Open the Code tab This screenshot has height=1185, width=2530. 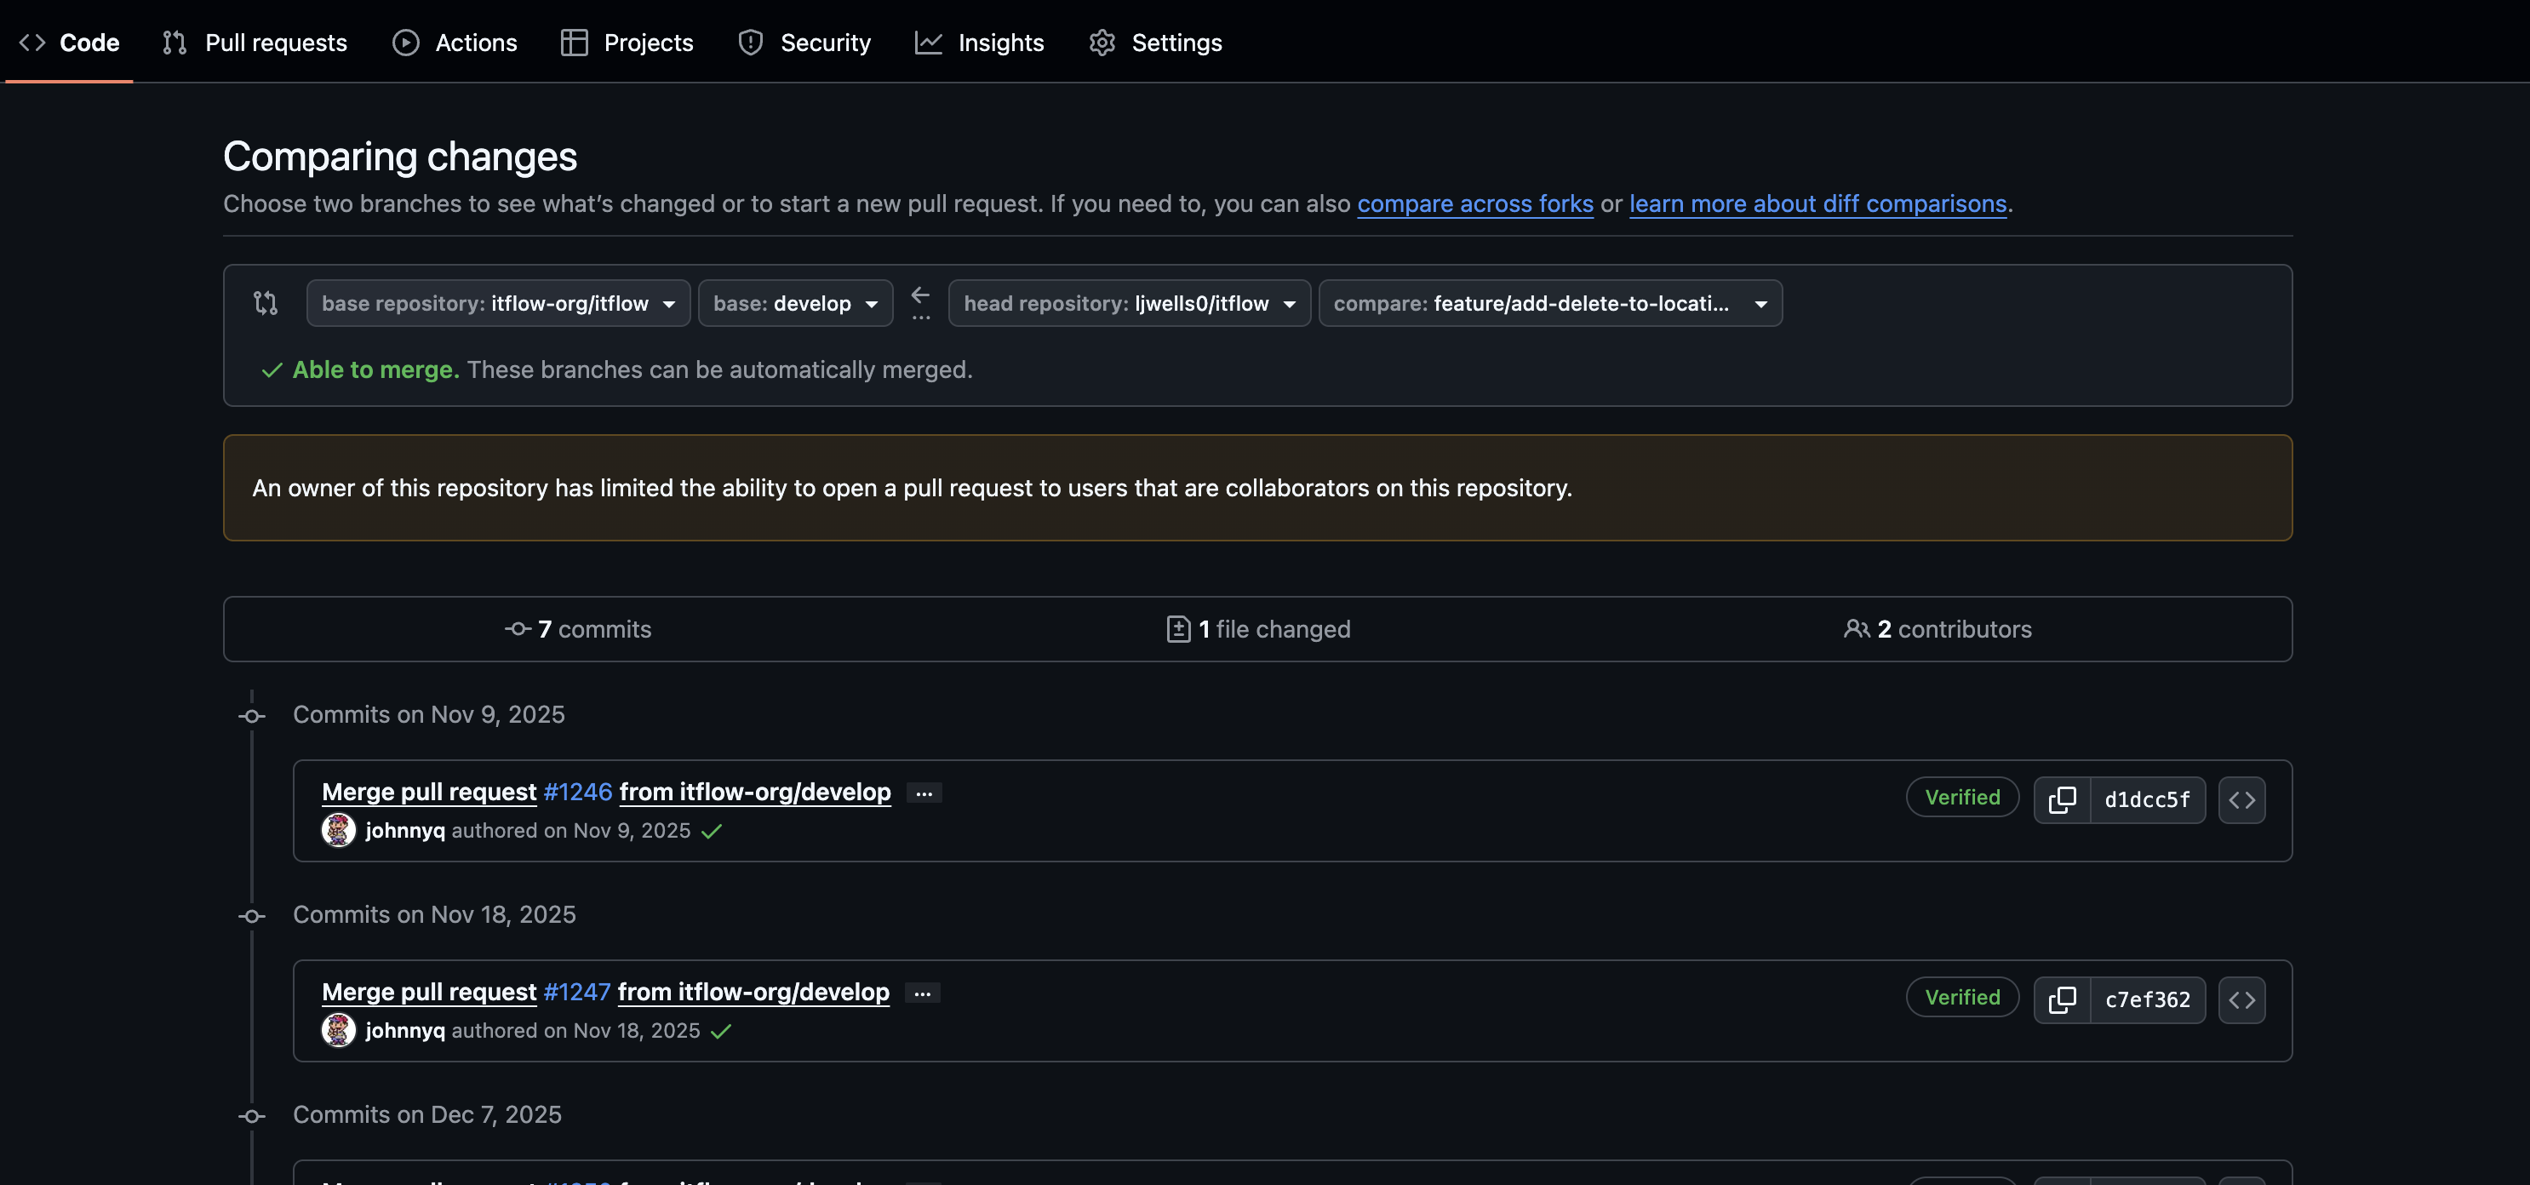coord(69,43)
